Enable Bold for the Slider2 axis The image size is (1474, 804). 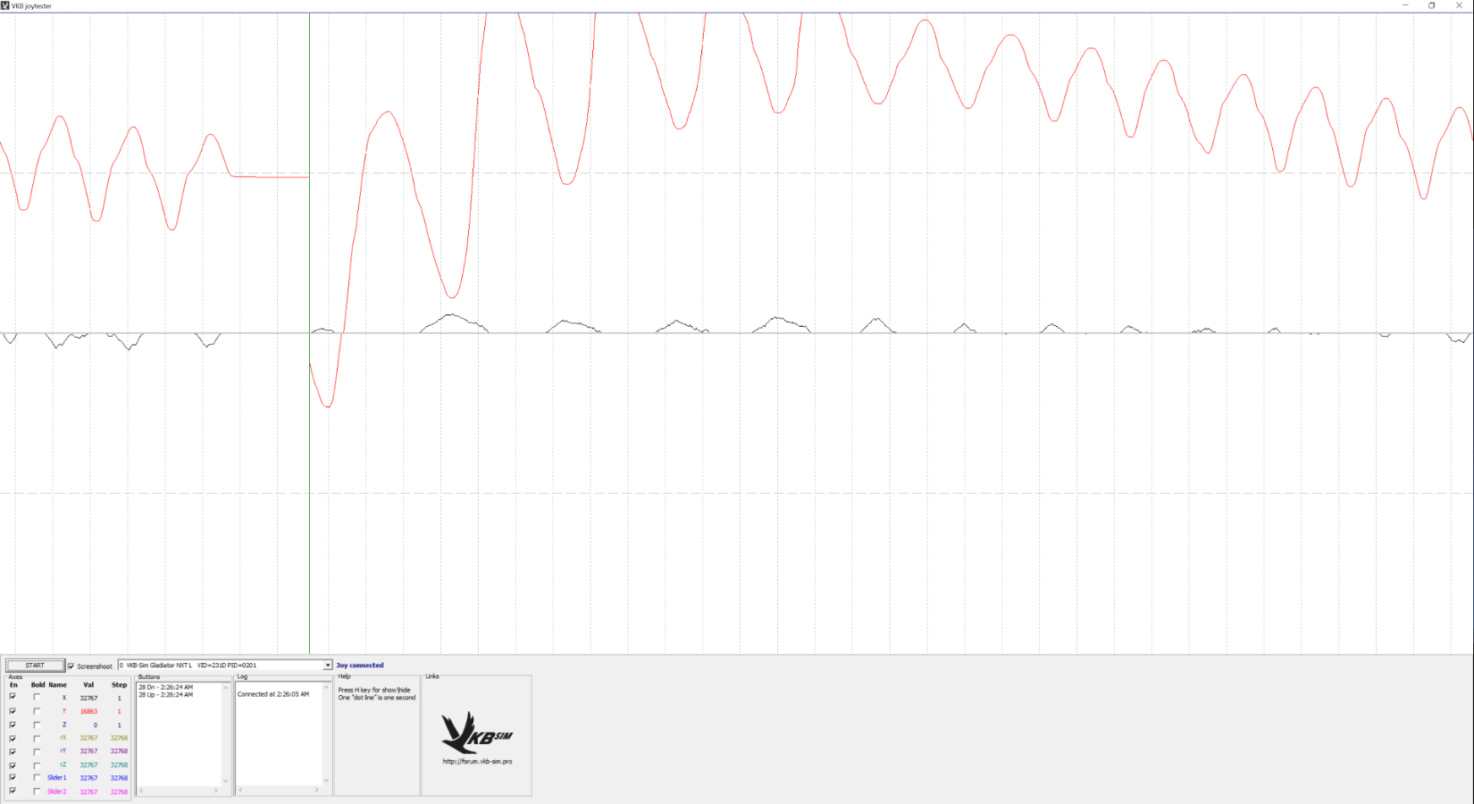[37, 791]
